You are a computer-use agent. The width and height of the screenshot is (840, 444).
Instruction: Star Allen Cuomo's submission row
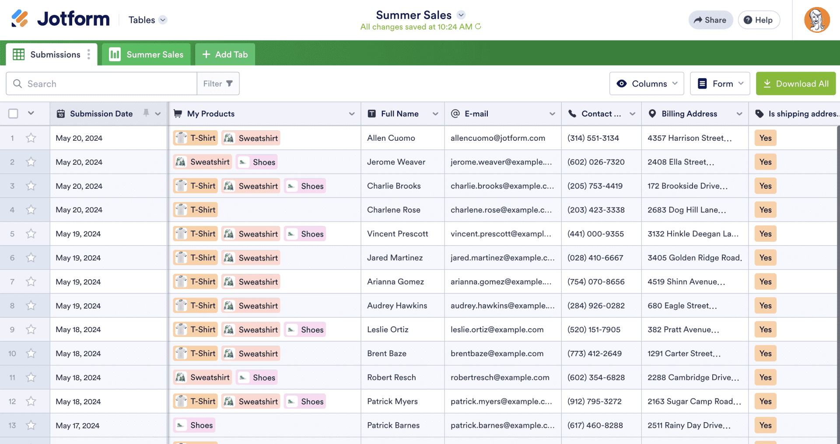pyautogui.click(x=31, y=138)
